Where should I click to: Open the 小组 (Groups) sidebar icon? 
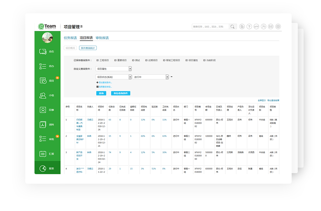pos(47,96)
